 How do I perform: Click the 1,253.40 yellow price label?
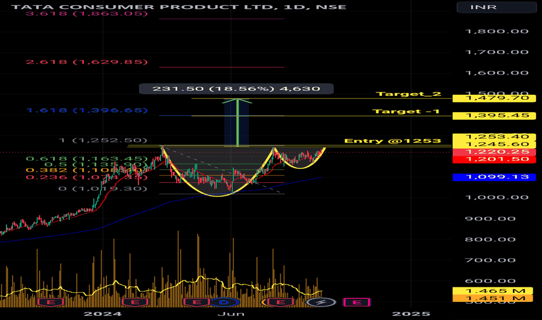(494, 137)
